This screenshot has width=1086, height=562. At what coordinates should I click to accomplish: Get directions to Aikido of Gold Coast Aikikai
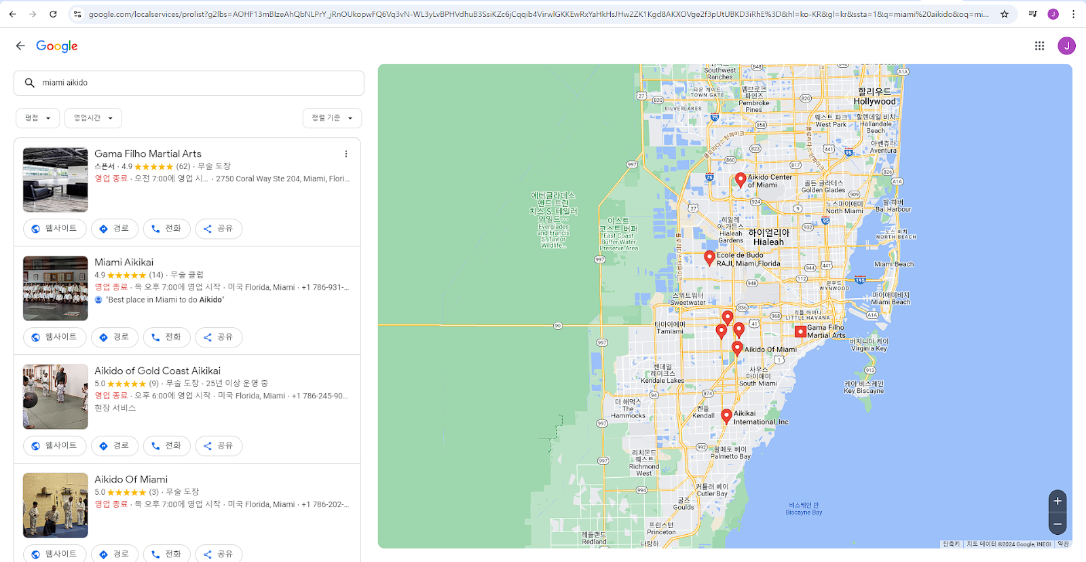(115, 446)
